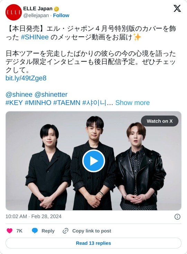Follow the ELLE Japan account
The width and height of the screenshot is (187, 254).
pos(61,15)
